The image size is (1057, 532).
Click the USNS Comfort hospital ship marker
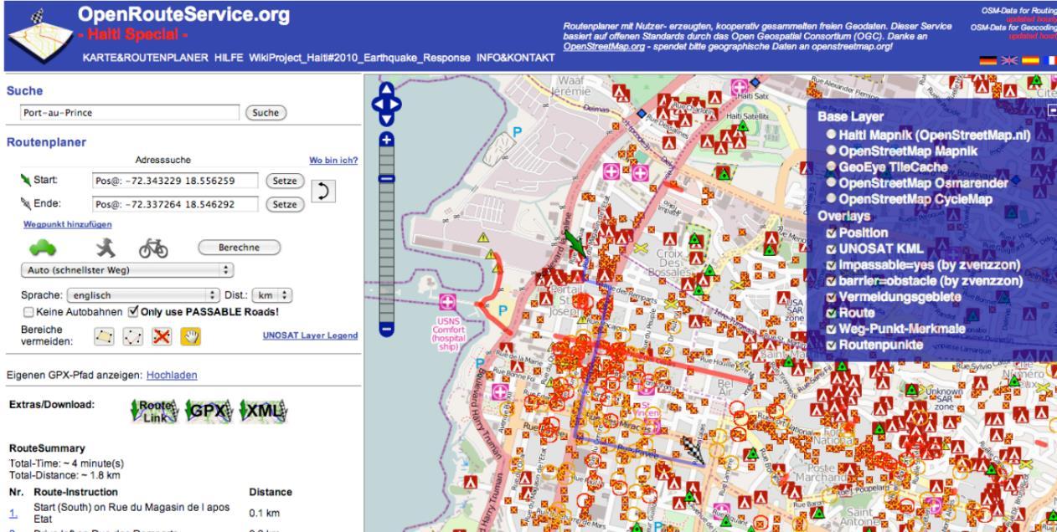coord(448,302)
